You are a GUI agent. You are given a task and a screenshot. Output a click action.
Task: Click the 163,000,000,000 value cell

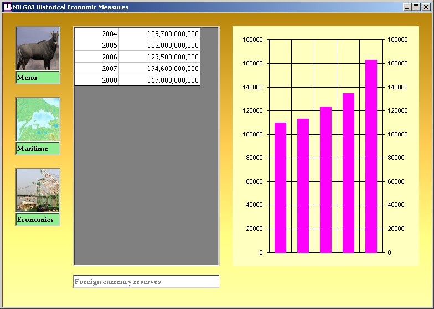click(159, 80)
